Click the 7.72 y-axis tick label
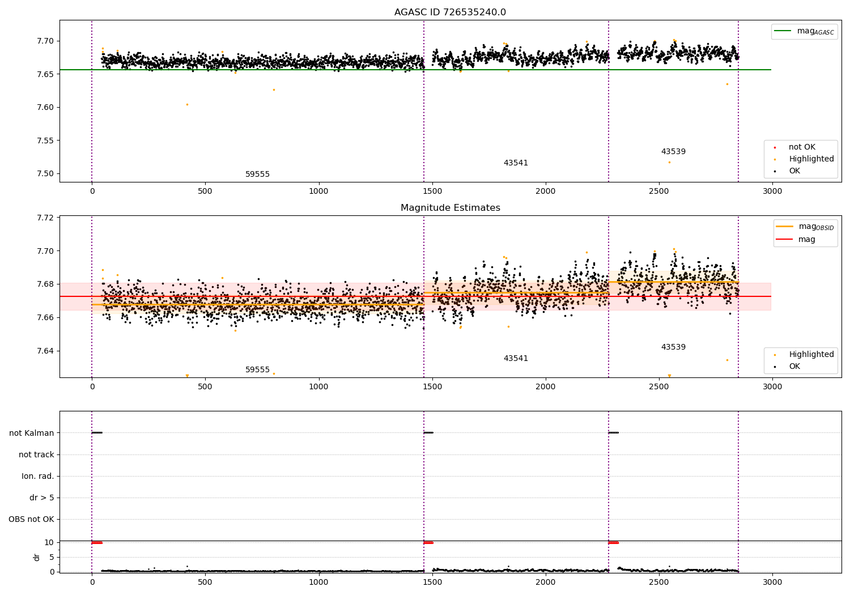850x595 pixels. pos(45,218)
